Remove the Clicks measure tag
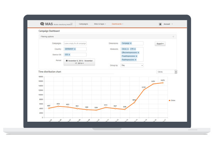This screenshot has height=146, width=213. pyautogui.click(x=128, y=49)
